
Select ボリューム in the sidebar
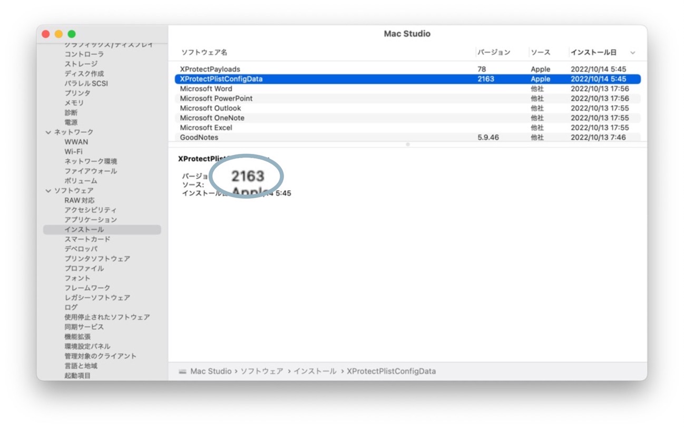click(81, 181)
